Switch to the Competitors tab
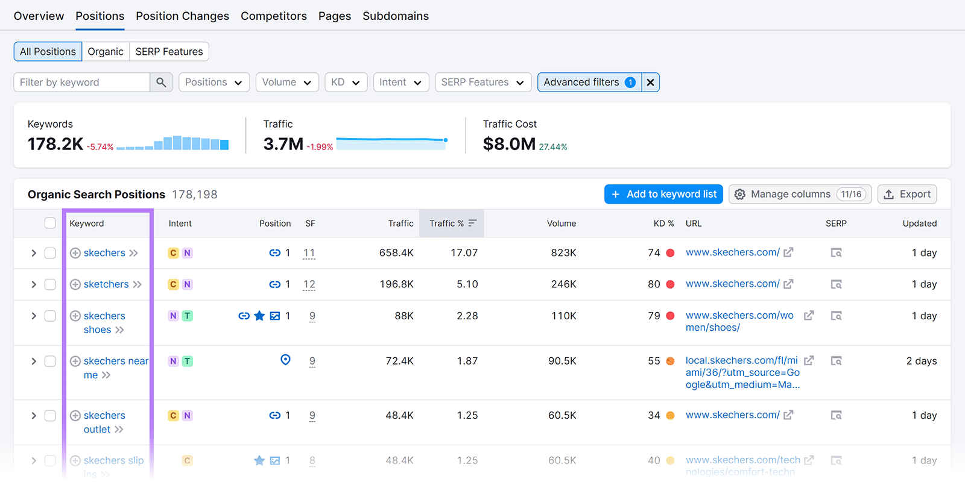The image size is (965, 485). [x=273, y=16]
